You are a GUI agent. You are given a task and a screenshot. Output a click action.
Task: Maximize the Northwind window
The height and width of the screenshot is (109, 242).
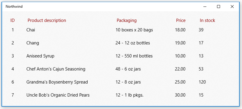pos(218,7)
